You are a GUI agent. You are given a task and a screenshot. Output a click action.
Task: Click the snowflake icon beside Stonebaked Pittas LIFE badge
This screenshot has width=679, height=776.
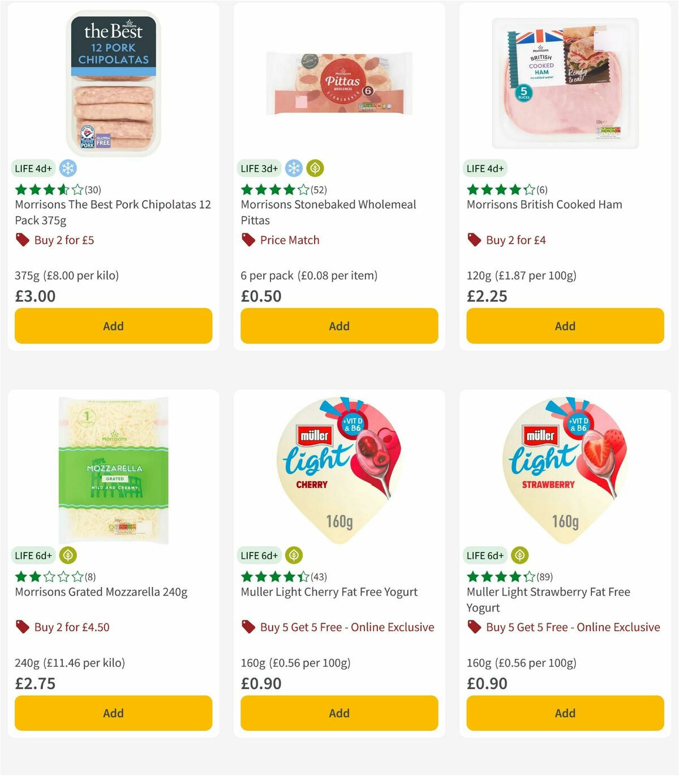pyautogui.click(x=293, y=168)
